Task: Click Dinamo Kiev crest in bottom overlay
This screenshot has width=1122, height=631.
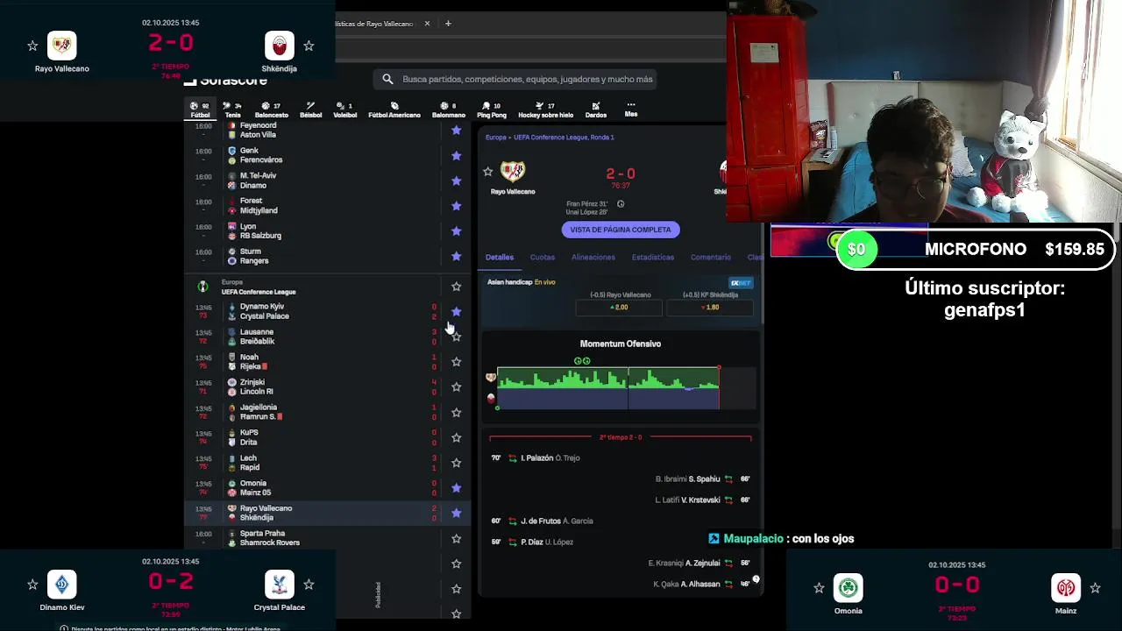Action: pos(61,585)
